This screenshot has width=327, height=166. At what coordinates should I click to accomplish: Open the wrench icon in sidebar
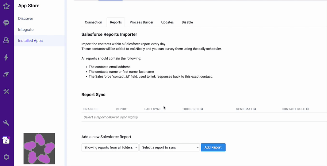tap(6, 123)
